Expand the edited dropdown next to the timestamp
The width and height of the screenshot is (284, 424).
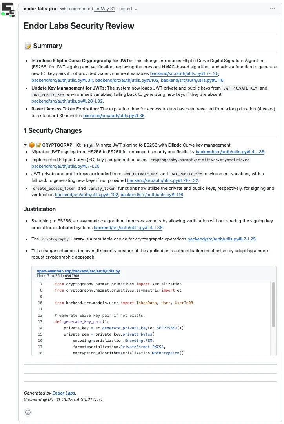[x=136, y=9]
